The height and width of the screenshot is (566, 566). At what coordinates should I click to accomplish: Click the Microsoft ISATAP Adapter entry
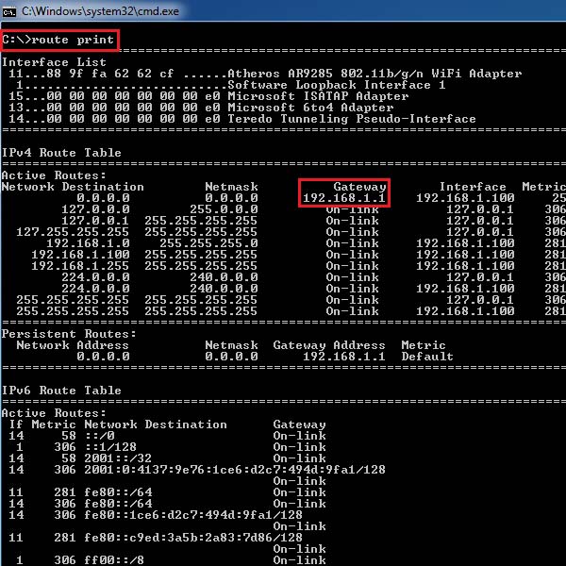(x=318, y=96)
